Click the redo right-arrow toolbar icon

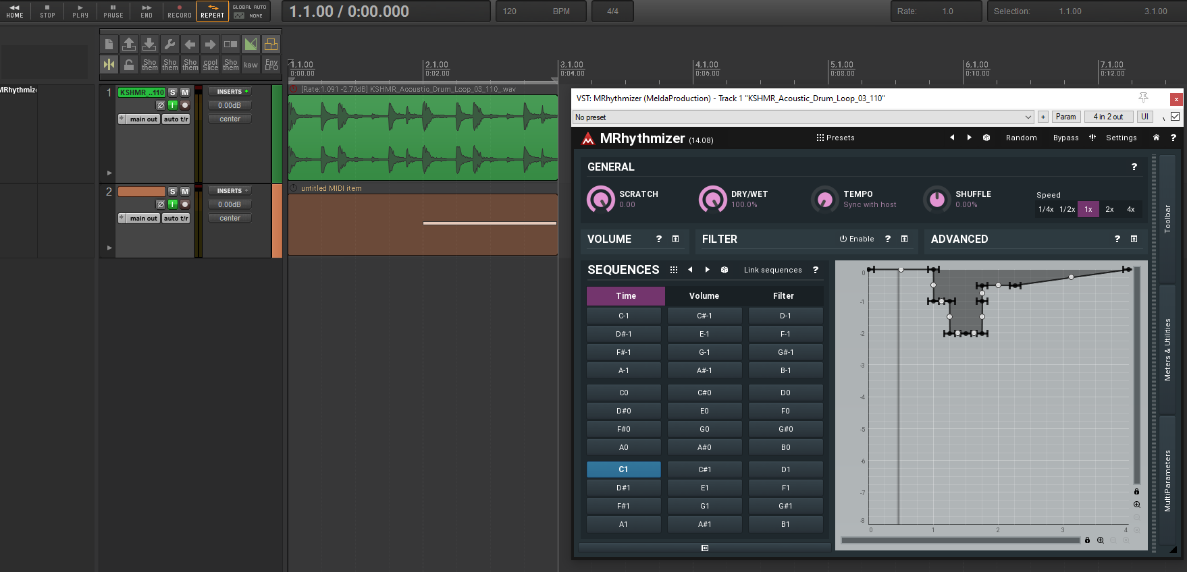coord(210,45)
